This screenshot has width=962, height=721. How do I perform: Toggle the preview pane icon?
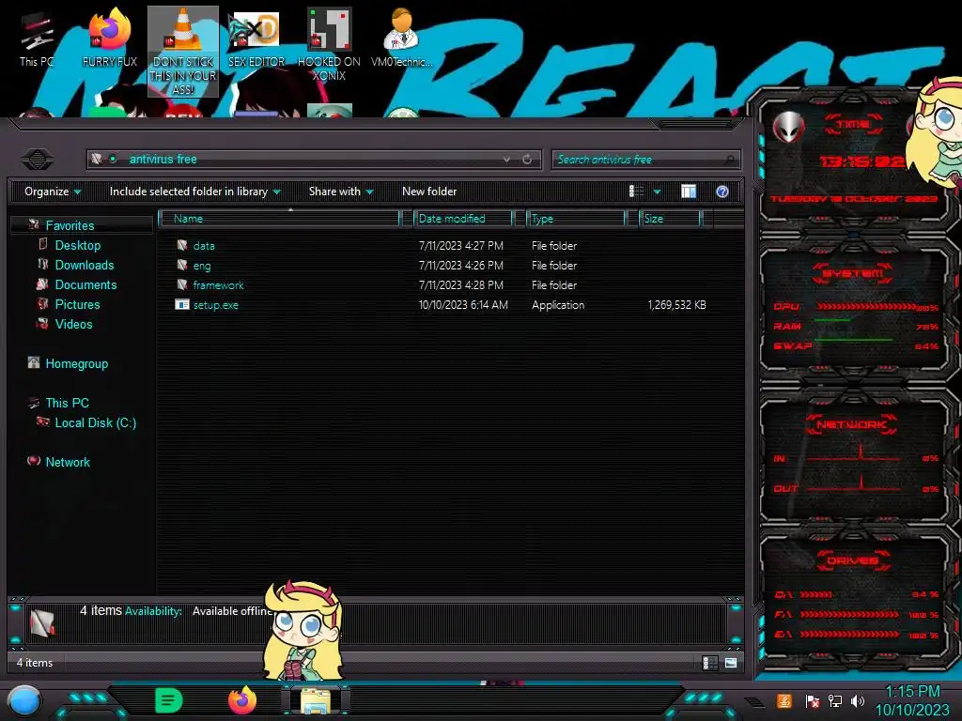point(689,192)
